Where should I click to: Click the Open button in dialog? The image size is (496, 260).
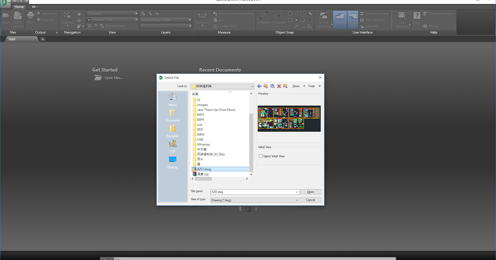tap(311, 192)
